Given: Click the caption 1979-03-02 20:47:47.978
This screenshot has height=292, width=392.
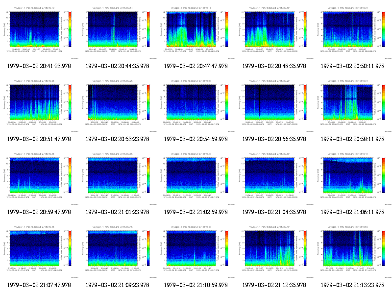Looking at the screenshot, I should (196, 66).
